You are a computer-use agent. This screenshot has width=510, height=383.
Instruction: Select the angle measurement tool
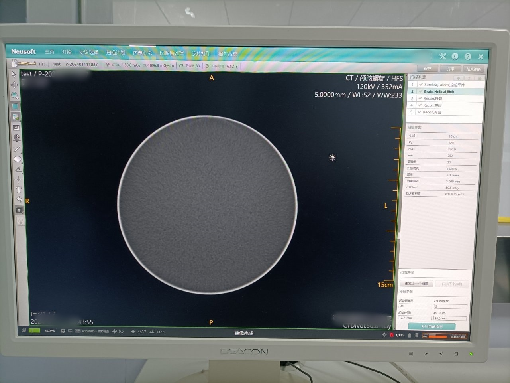point(18,169)
